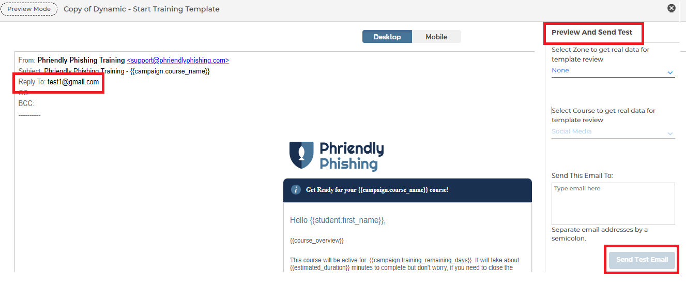Click the info icon in email banner
Viewport: 686px width, 284px height.
296,190
